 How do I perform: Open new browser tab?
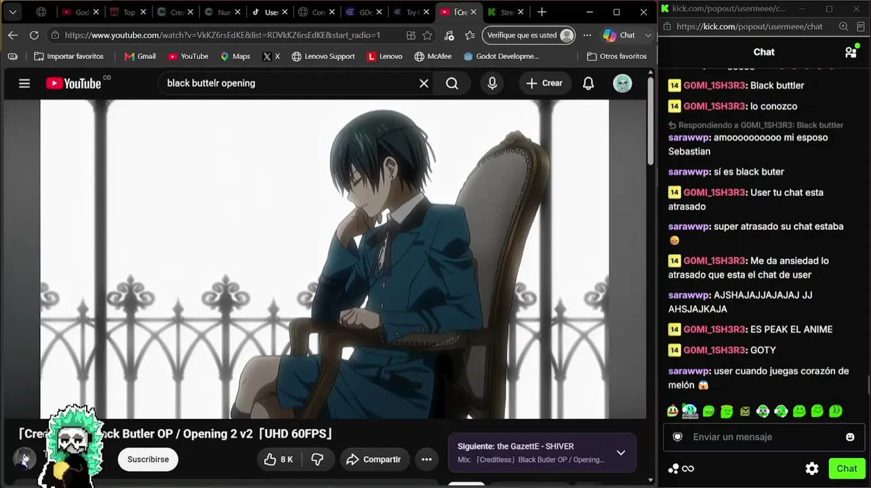542,12
